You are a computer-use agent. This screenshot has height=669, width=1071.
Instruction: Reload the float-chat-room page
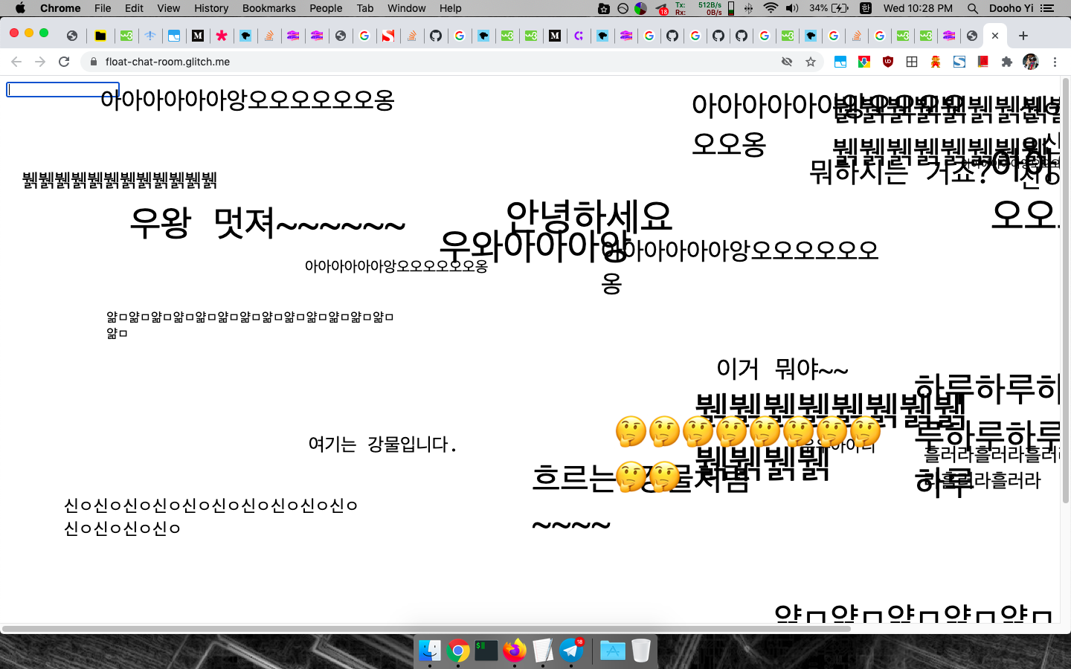tap(64, 62)
